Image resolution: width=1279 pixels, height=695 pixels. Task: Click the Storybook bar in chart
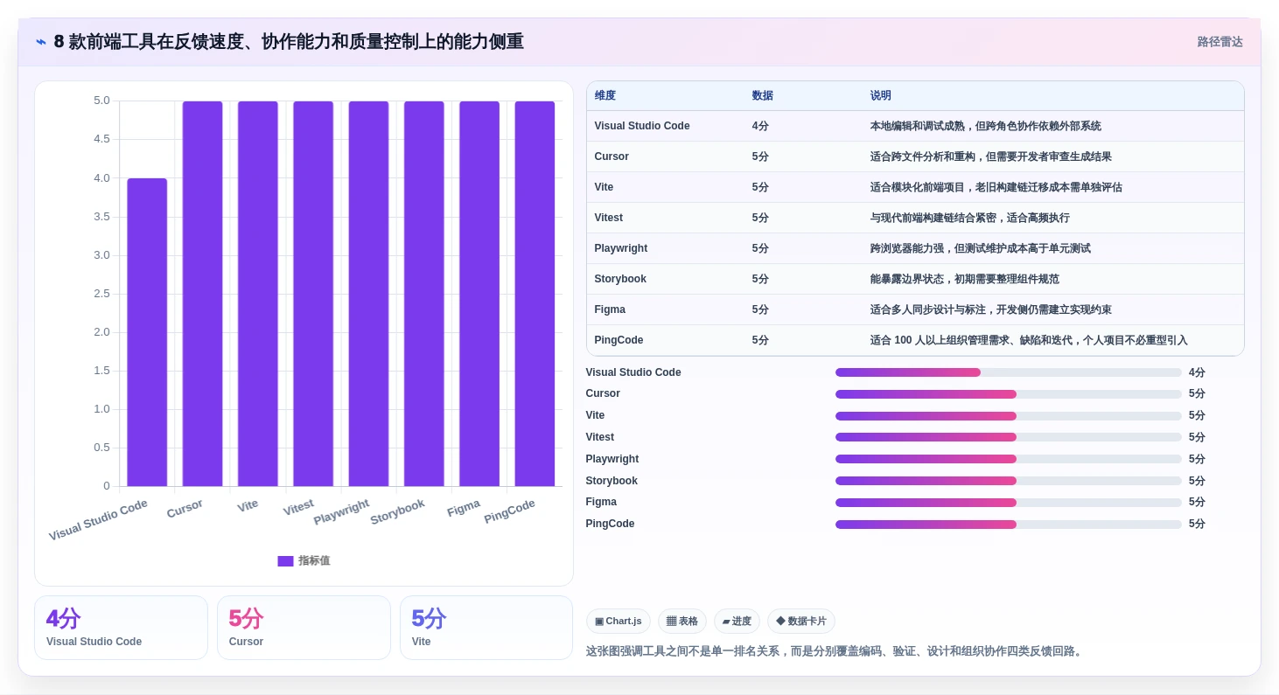pyautogui.click(x=424, y=294)
